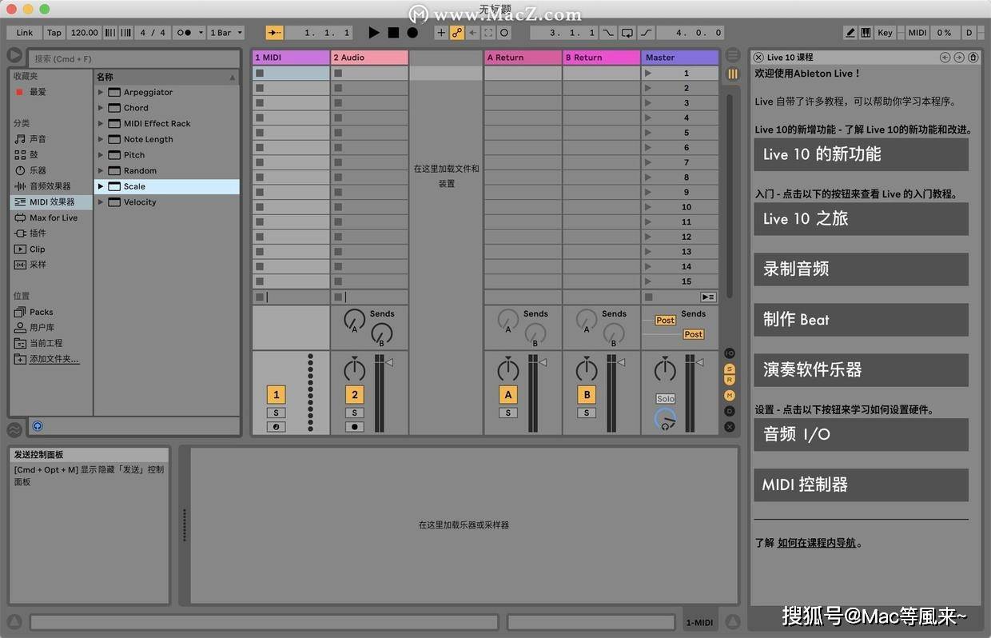Start playback with the Play button
Screen dimensions: 991x638
[x=374, y=33]
